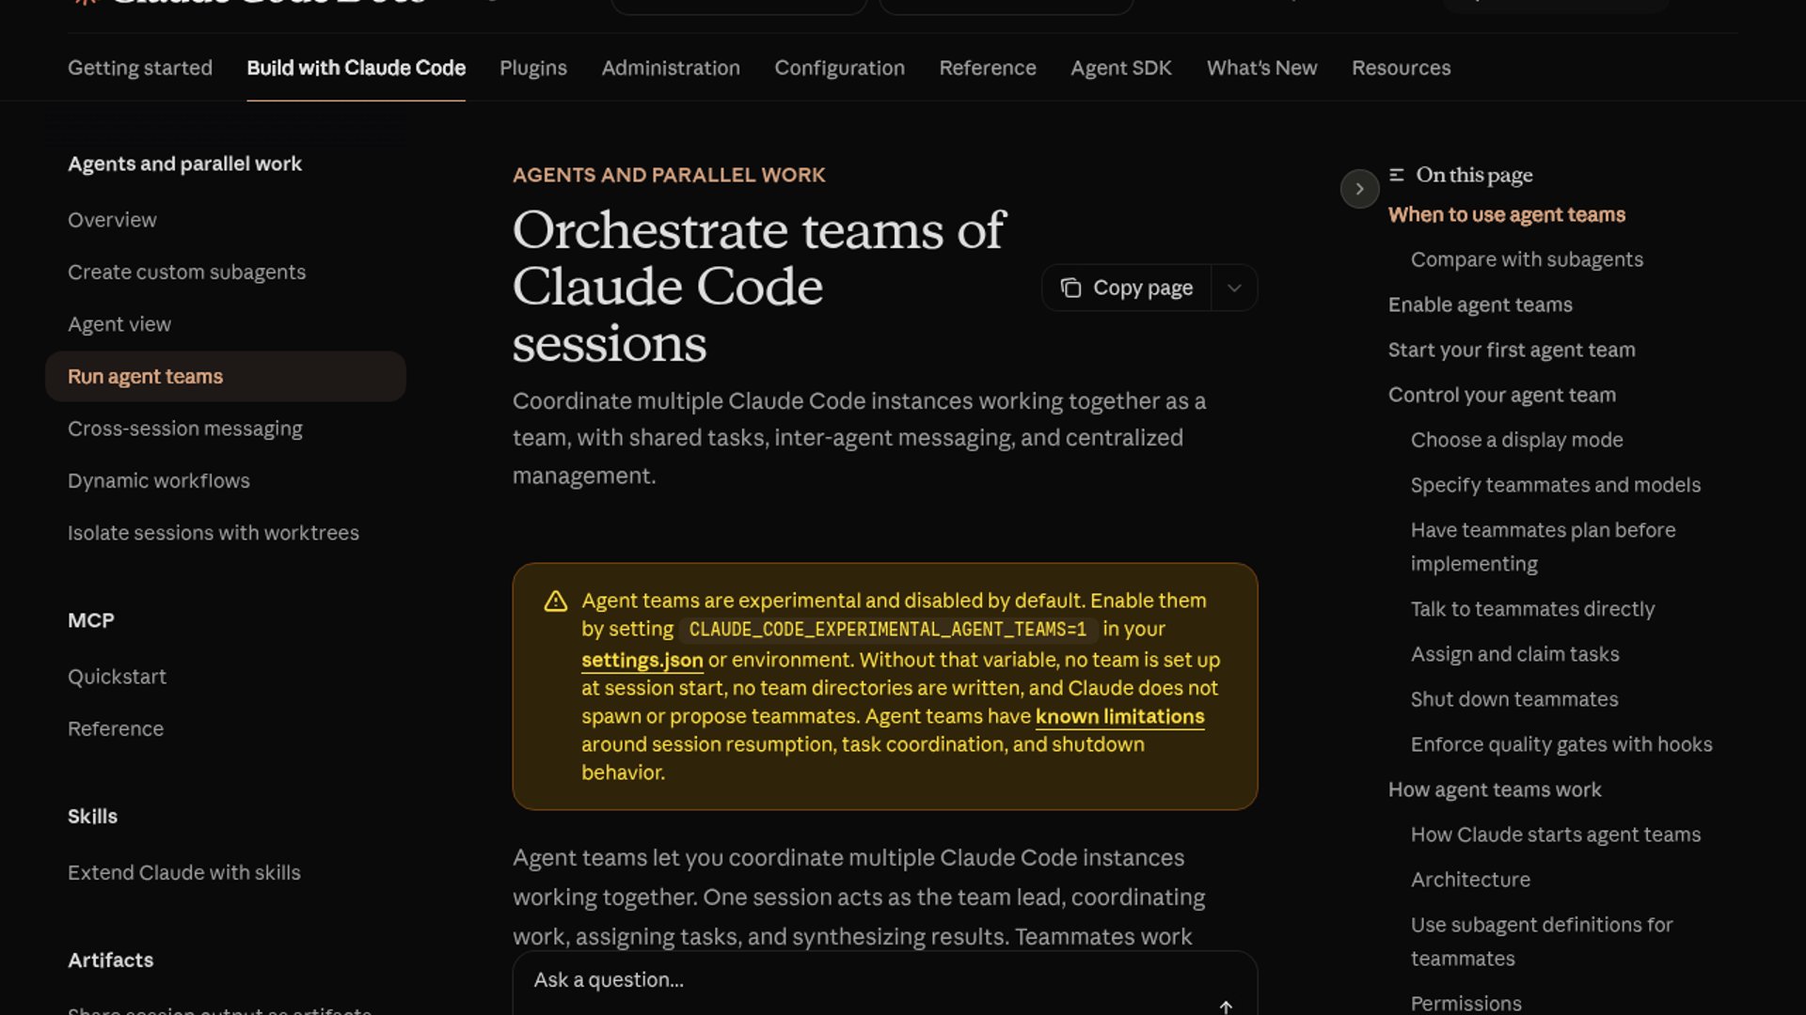This screenshot has height=1015, width=1806.
Task: Switch to the Plugins tab
Action: tap(533, 68)
